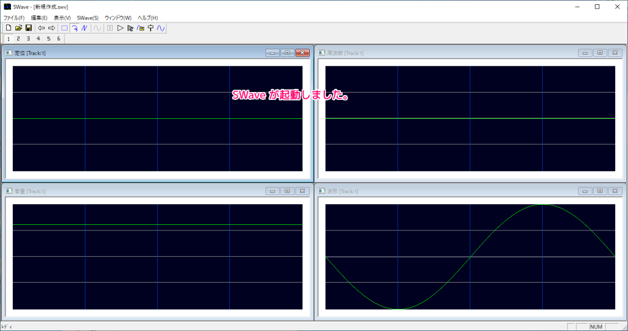Select track 6 tab
The height and width of the screenshot is (331, 628).
click(58, 39)
